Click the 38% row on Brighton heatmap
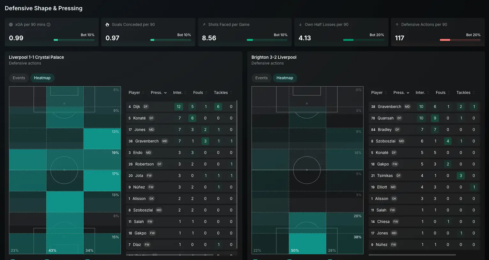This screenshot has width=489, height=260. [307, 244]
